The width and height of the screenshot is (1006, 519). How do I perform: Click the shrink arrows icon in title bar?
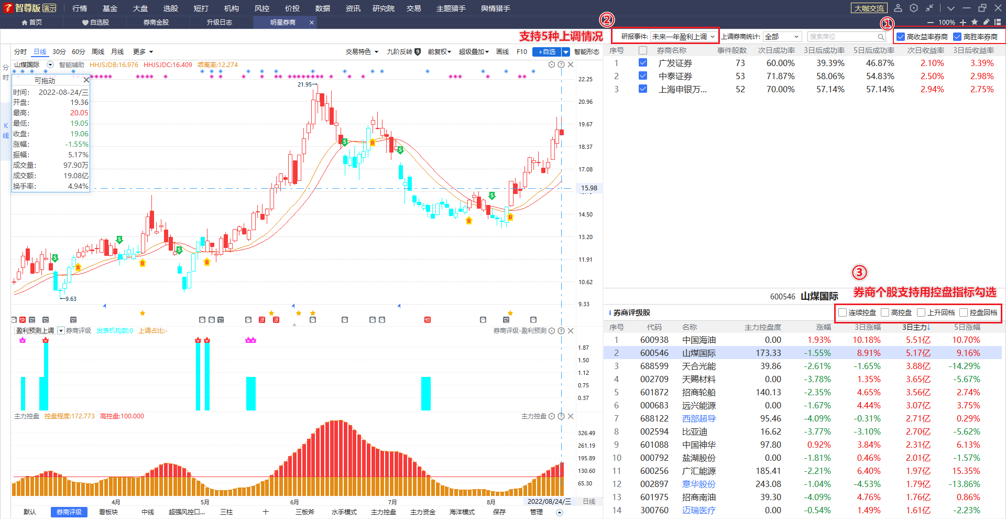pyautogui.click(x=929, y=8)
